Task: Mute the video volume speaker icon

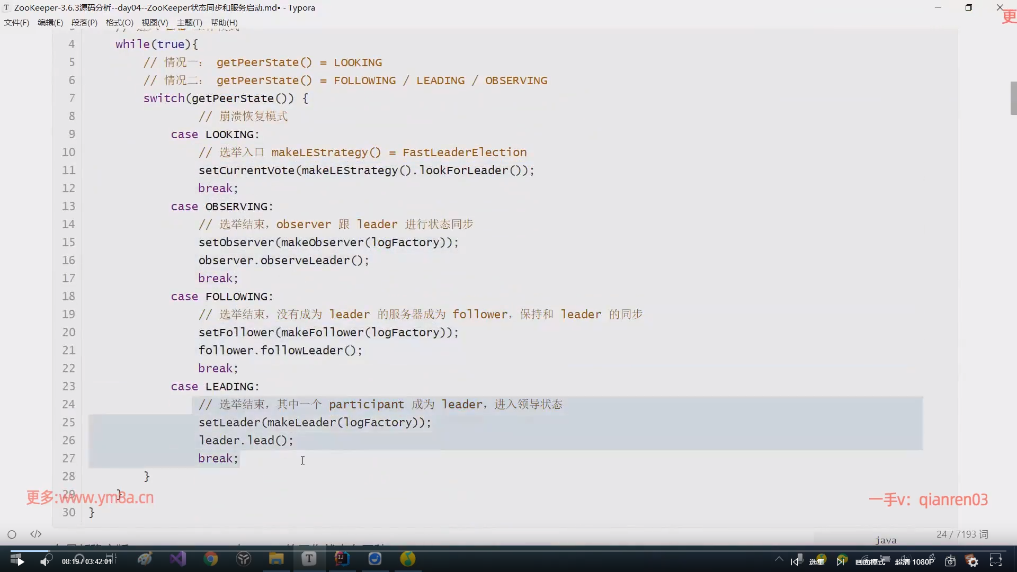Action: click(45, 561)
